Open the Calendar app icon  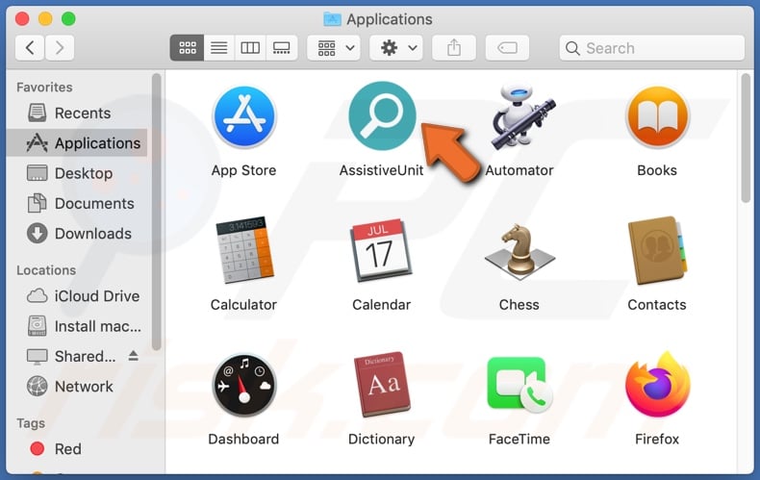coord(381,250)
